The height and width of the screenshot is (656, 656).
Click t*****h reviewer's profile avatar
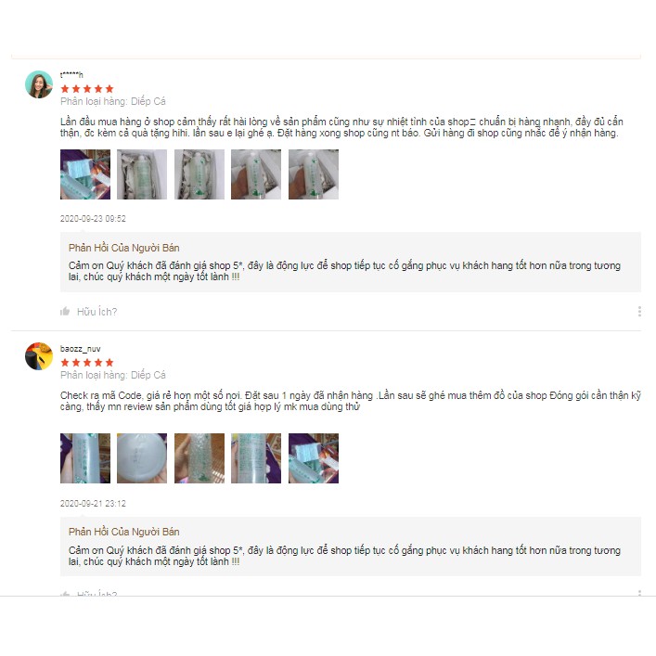point(39,84)
